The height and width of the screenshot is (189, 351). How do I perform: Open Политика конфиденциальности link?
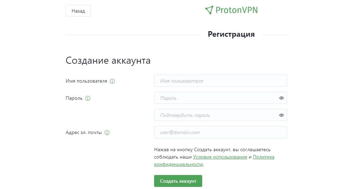(263, 157)
